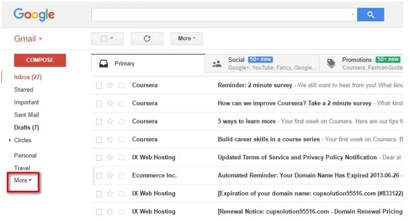This screenshot has width=412, height=220.
Task: Open Reminder: 2 minute survey email subject
Action: (255, 85)
